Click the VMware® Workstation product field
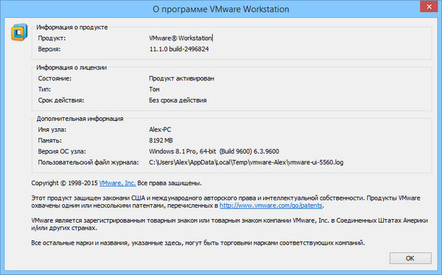442x275 pixels. pos(180,38)
